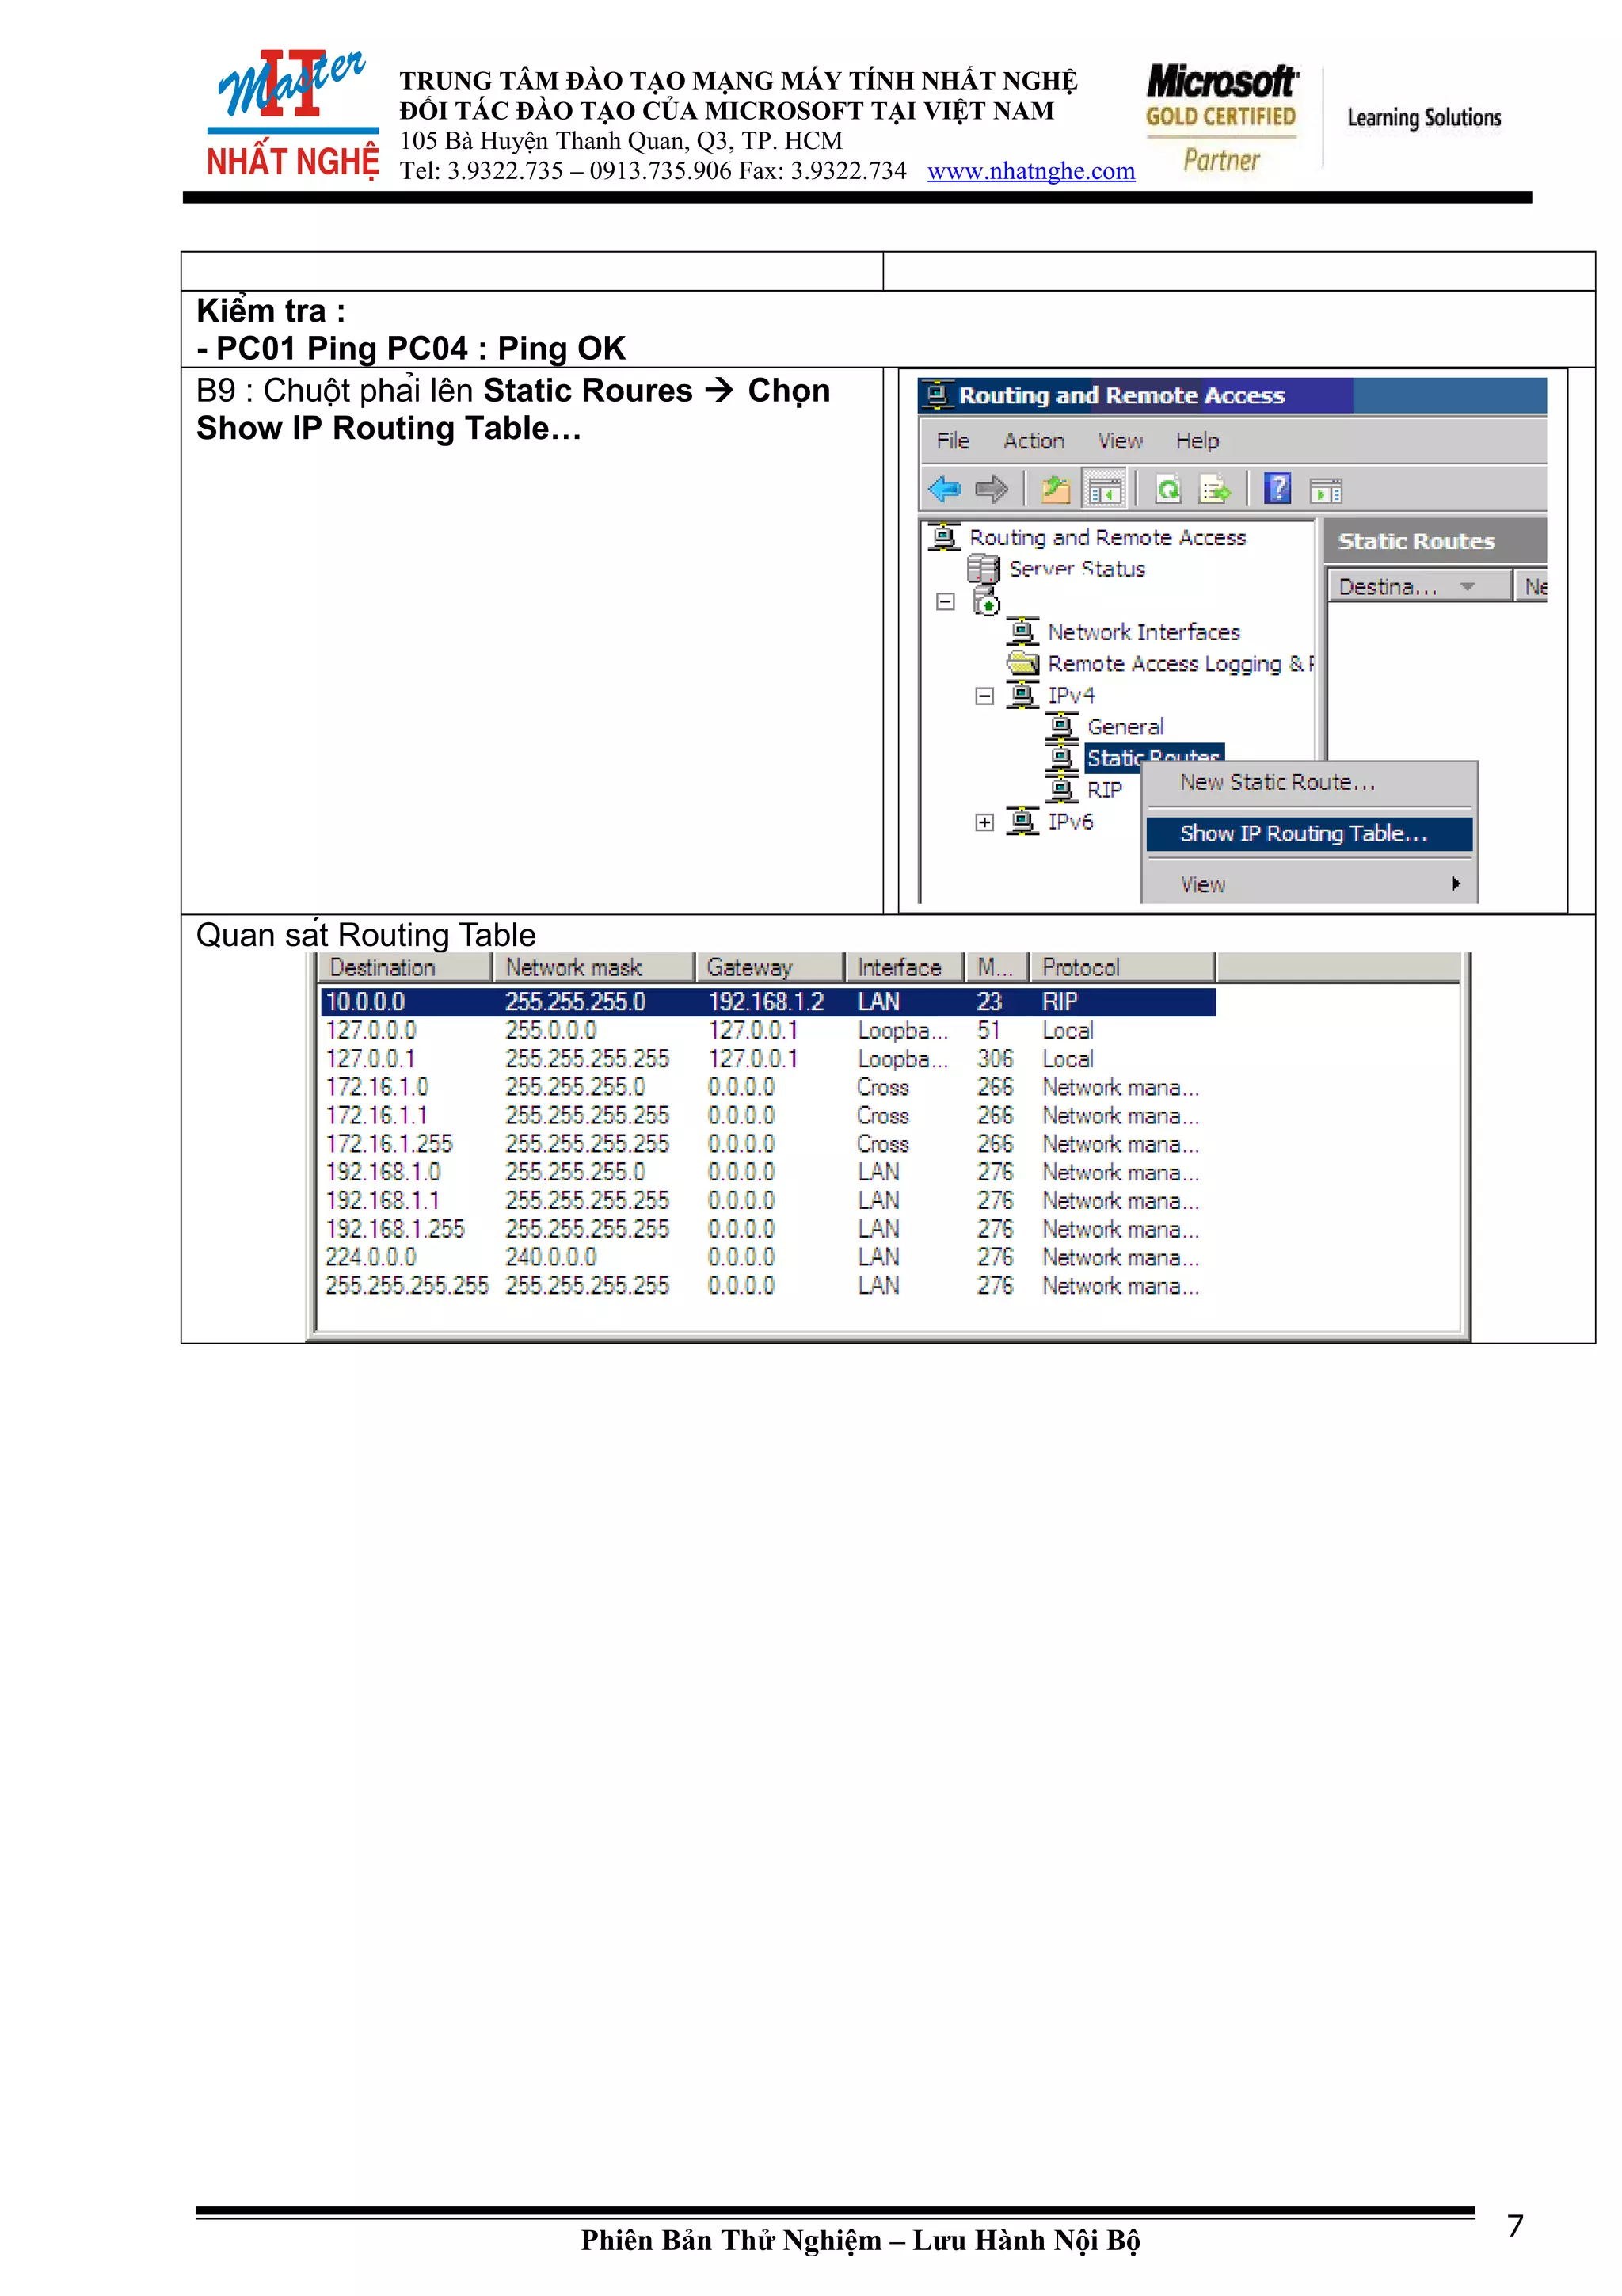1622x2296 pixels.
Task: Click the Back arrow toolbar icon
Action: click(943, 489)
